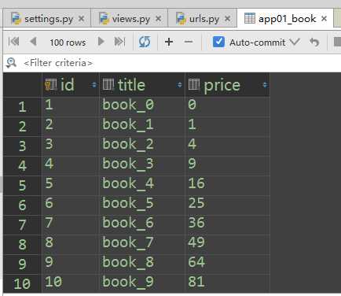Select row number 1 header
This screenshot has height=296, width=341.
click(22, 107)
